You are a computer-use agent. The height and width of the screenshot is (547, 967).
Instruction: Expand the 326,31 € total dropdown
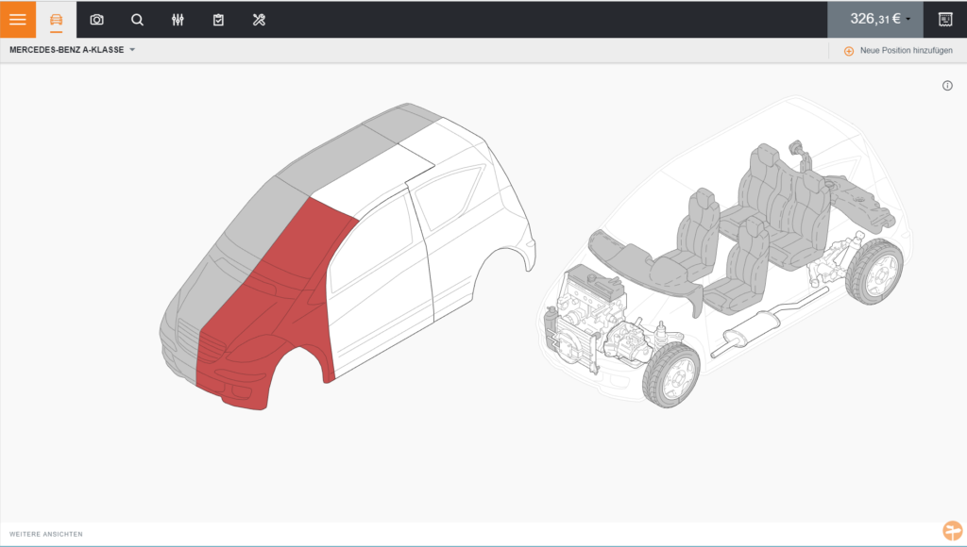click(x=875, y=19)
